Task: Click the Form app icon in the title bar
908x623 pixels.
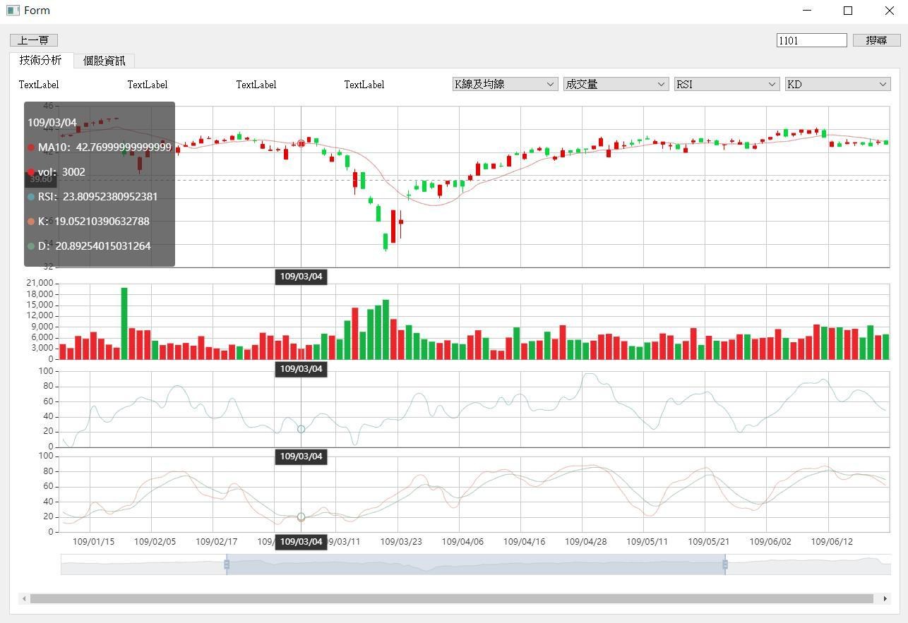Action: 12,11
